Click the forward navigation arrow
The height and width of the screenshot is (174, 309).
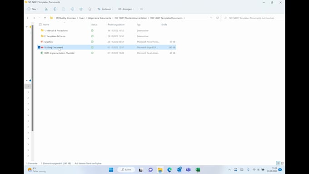pos(34,18)
